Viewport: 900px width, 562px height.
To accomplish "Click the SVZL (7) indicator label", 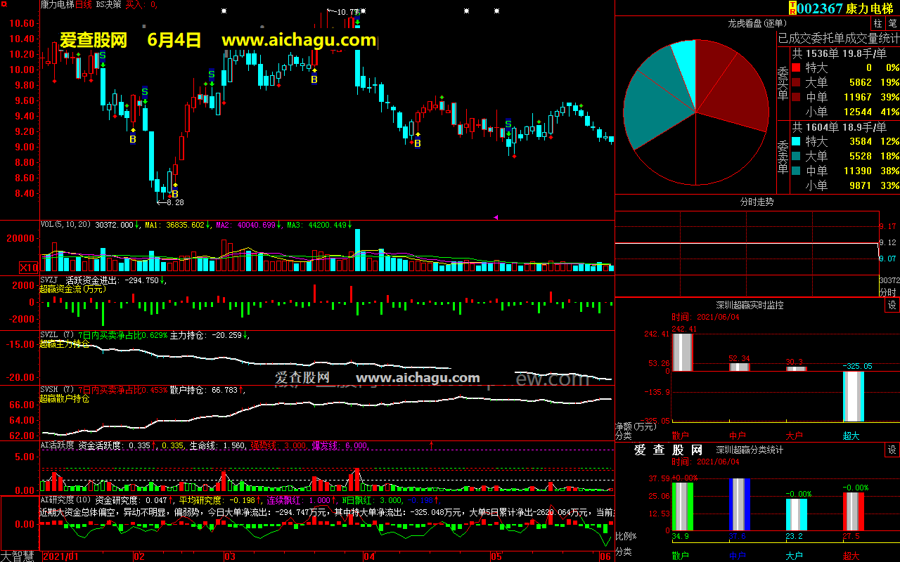I will coord(57,335).
